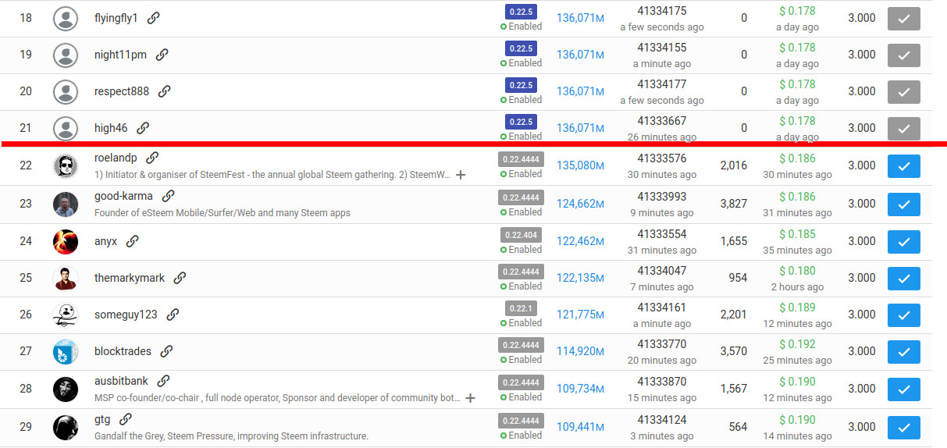Click the link icon beside themarkymark
The width and height of the screenshot is (947, 448).
[x=180, y=278]
